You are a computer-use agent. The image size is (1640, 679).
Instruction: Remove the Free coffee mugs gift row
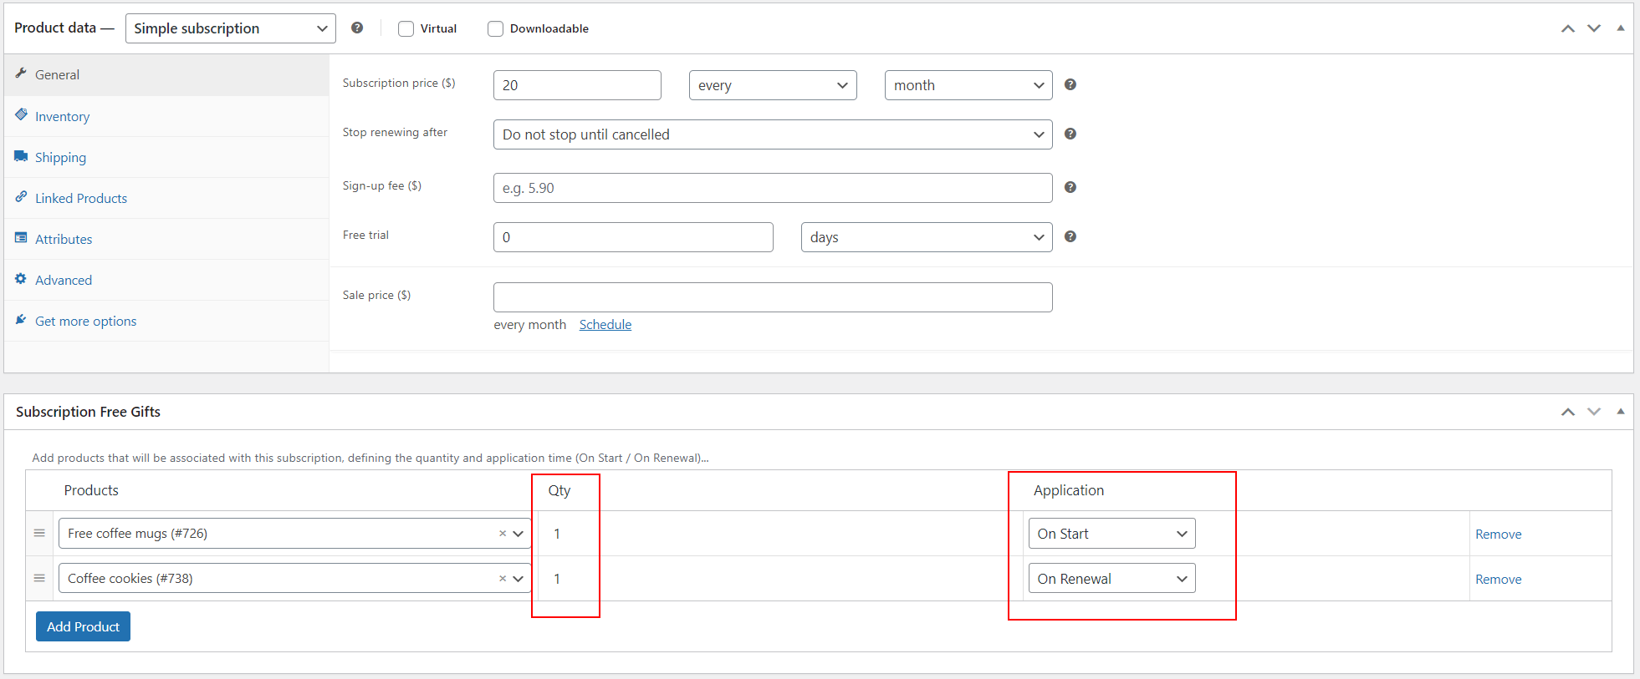1498,535
